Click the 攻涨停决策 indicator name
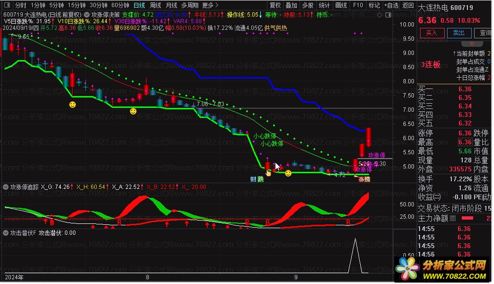The height and width of the screenshot is (284, 494). click(106, 15)
